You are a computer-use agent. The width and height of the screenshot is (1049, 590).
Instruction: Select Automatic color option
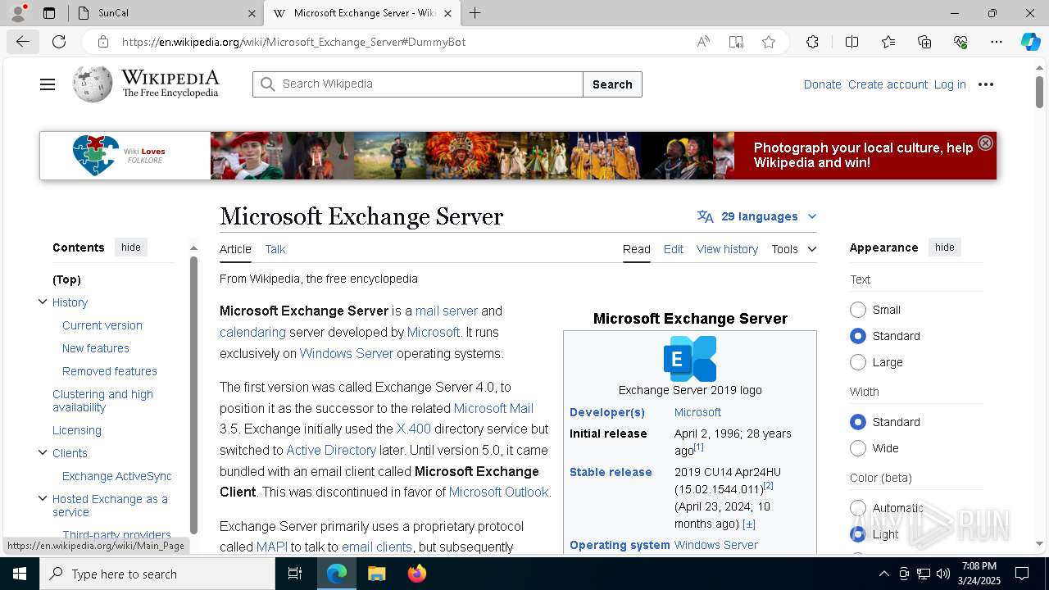pos(858,508)
